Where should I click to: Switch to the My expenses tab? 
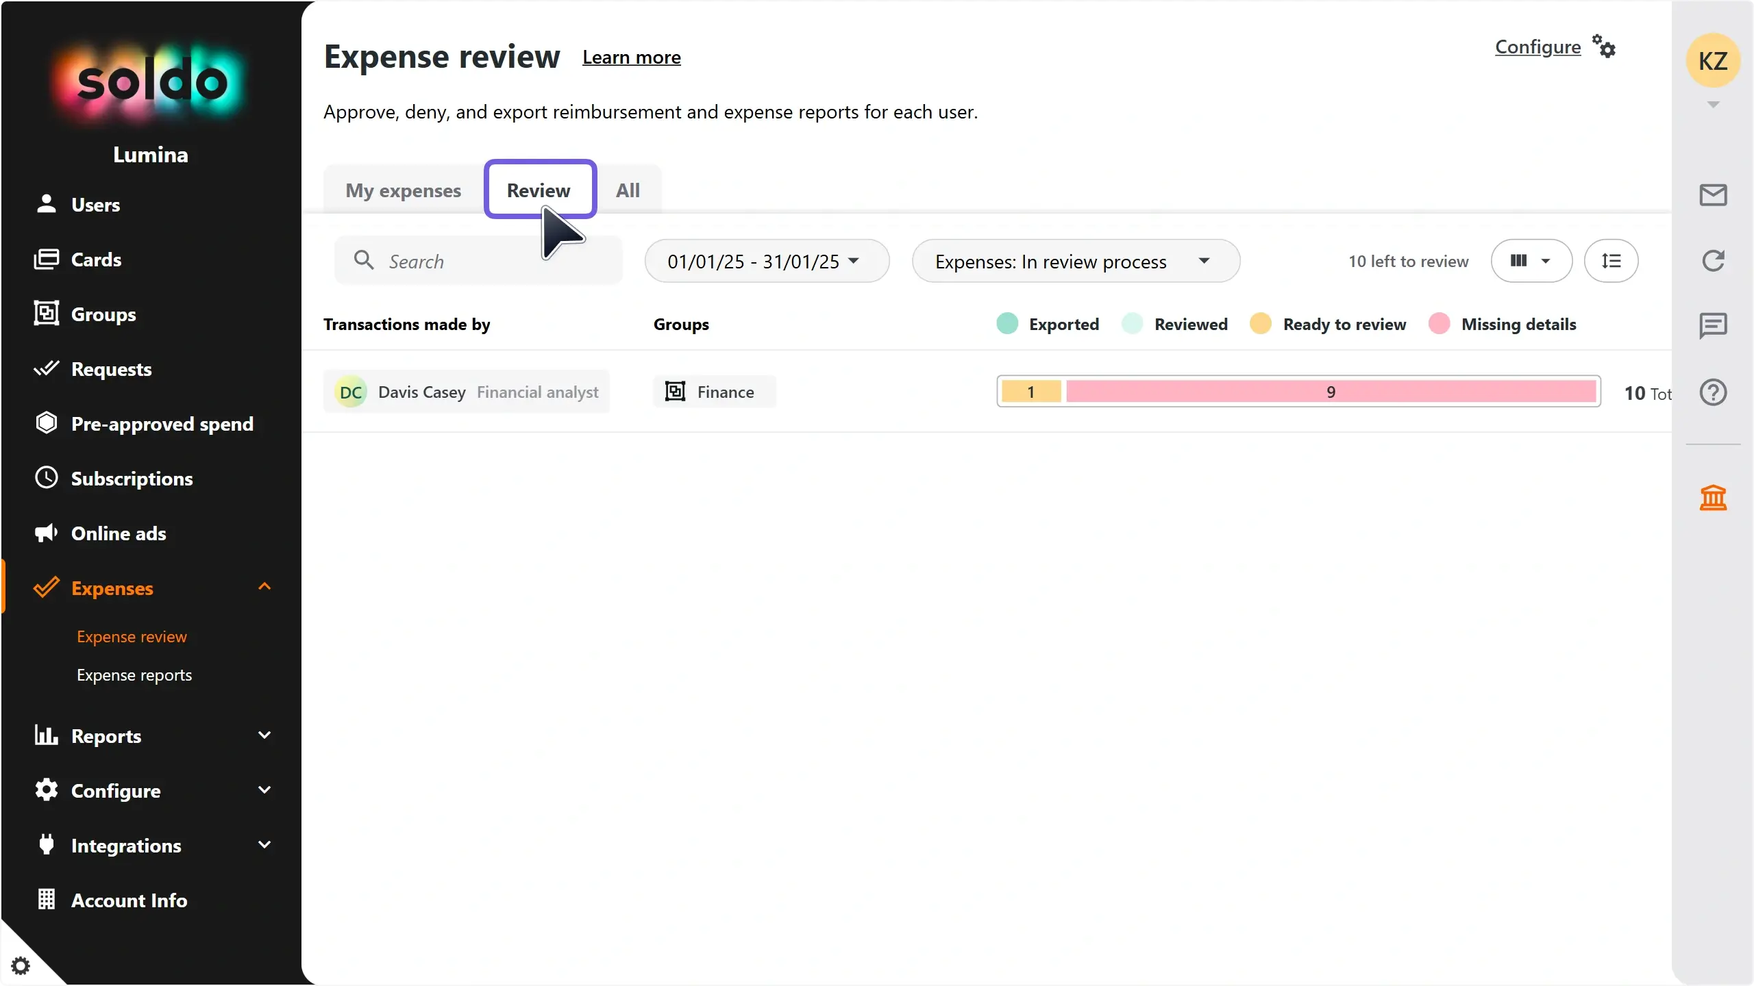click(x=403, y=190)
